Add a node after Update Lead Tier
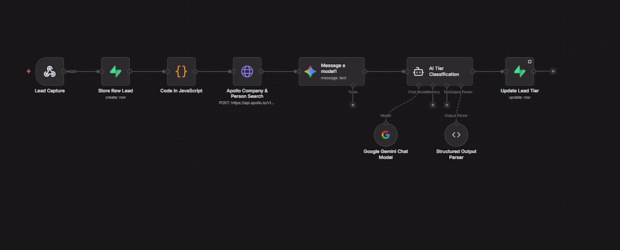The image size is (620, 250). click(x=553, y=72)
